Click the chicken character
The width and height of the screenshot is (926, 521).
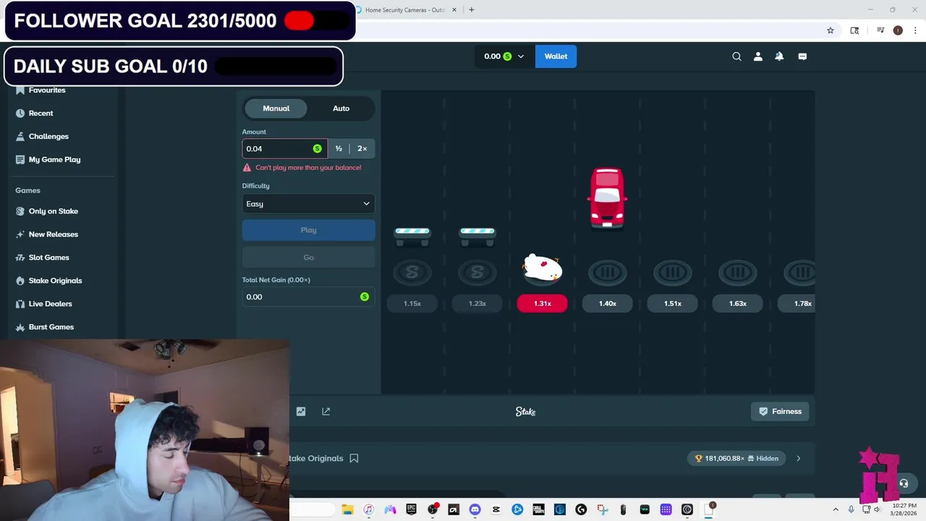(542, 268)
